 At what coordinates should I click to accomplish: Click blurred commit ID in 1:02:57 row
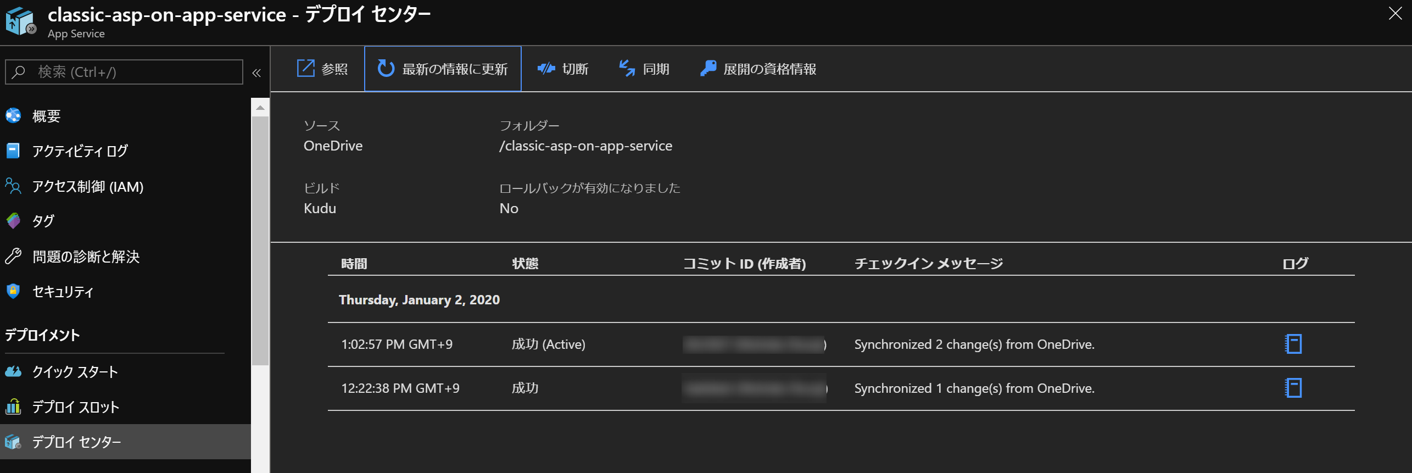coord(755,344)
